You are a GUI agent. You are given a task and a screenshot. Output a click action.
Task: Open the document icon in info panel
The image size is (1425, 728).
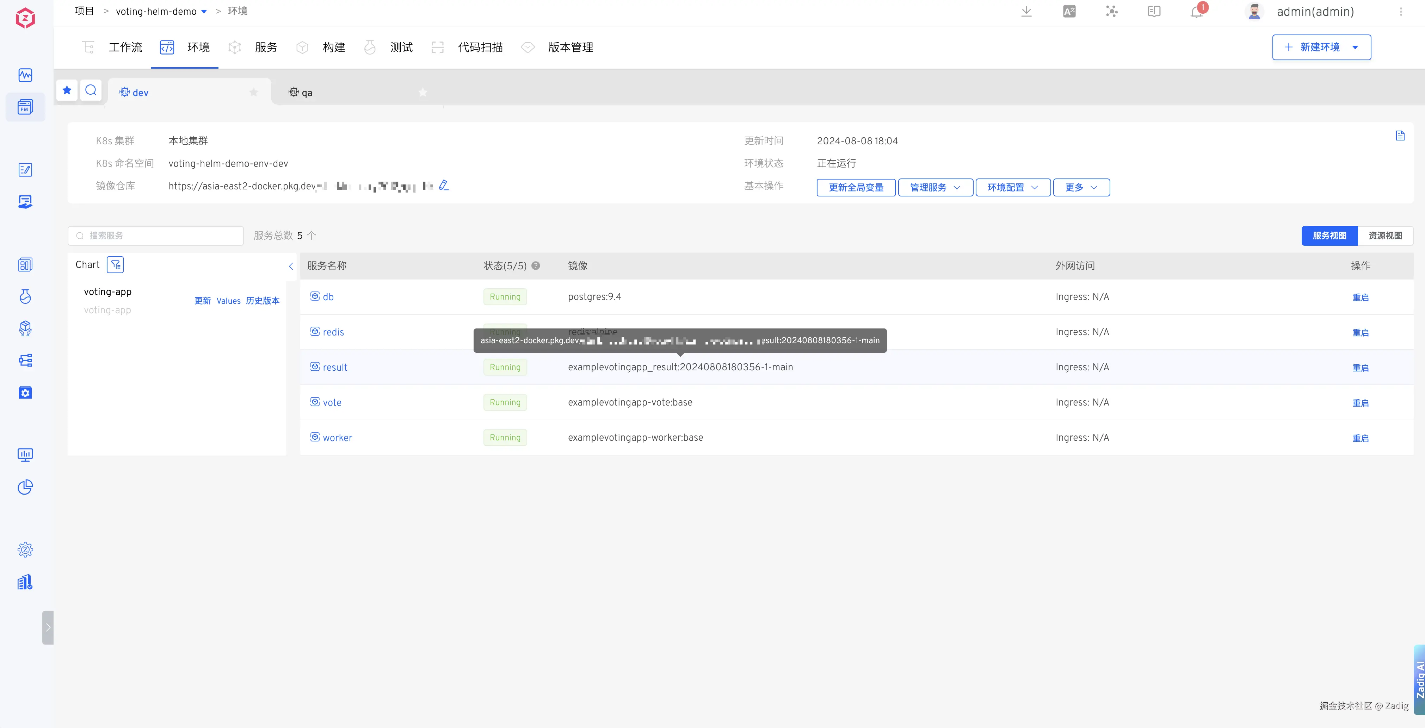click(x=1400, y=136)
